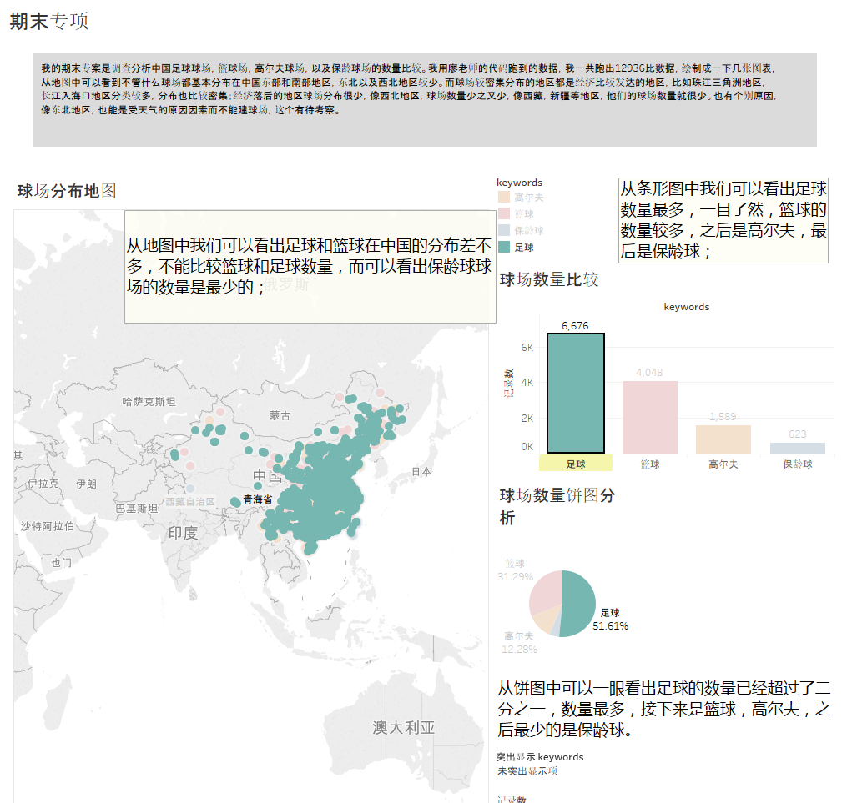Click the 球场数量比较 chart title
This screenshot has height=803, width=847.
point(549,279)
